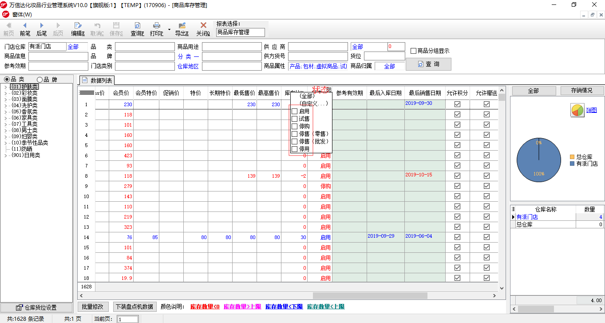The width and height of the screenshot is (605, 323).
Task: Expand (03)面膜类 tree node
Action: tap(6, 99)
